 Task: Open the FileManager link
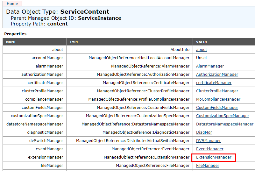pos(208,166)
